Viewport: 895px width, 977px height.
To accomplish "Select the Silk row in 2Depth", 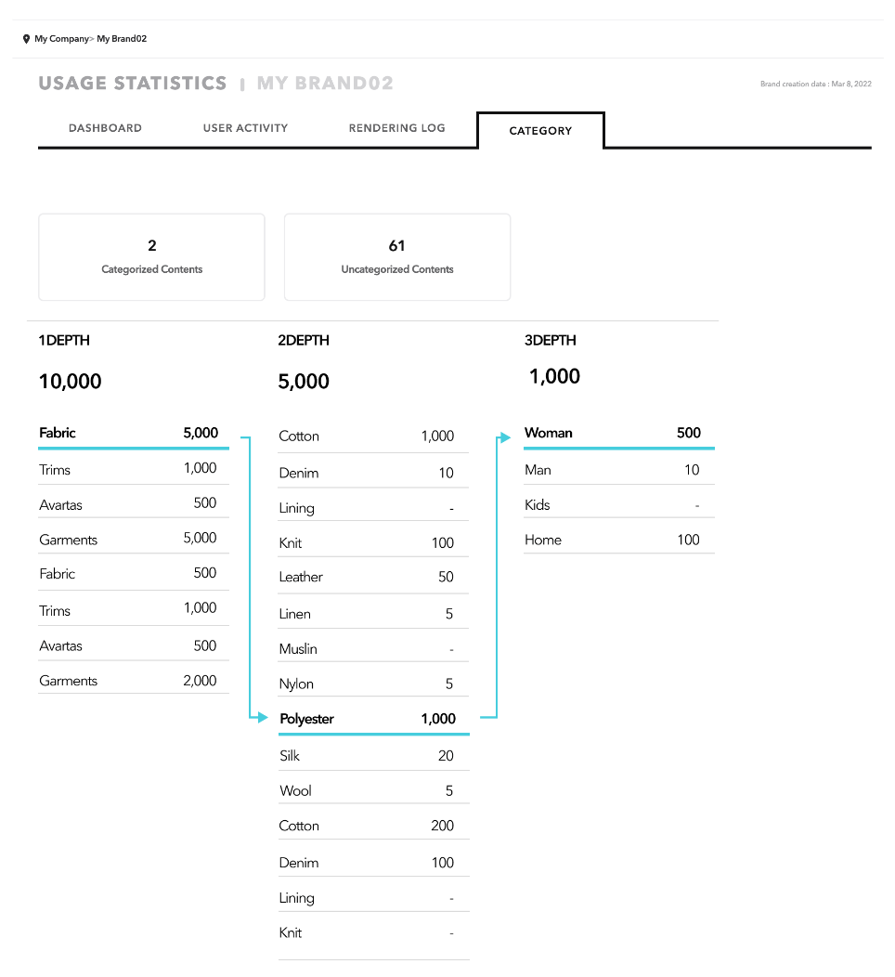I will point(374,756).
